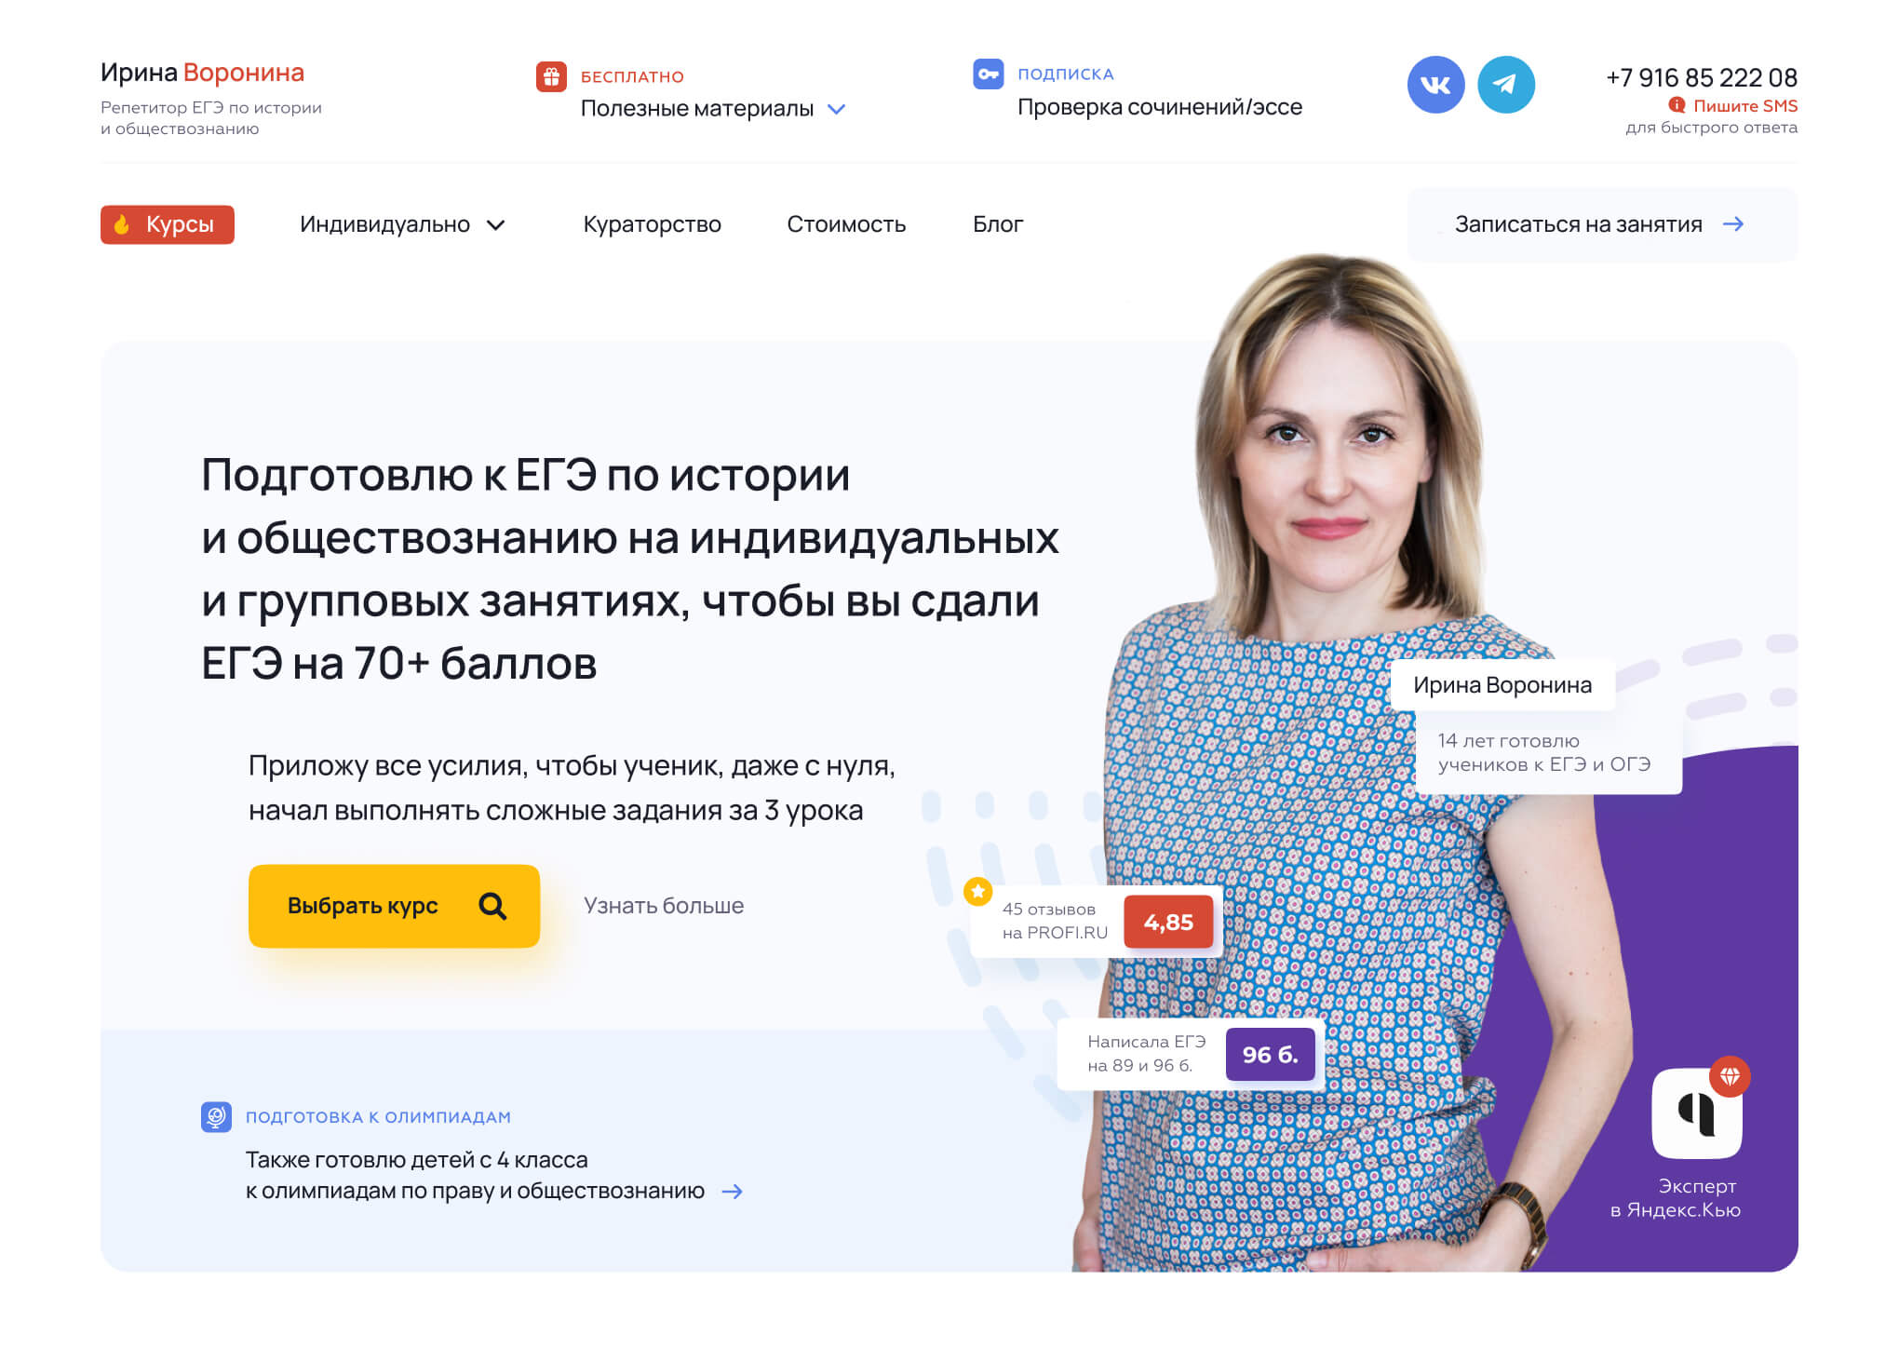Click the olympiad preparation globe icon
1899x1362 pixels.
point(216,1116)
